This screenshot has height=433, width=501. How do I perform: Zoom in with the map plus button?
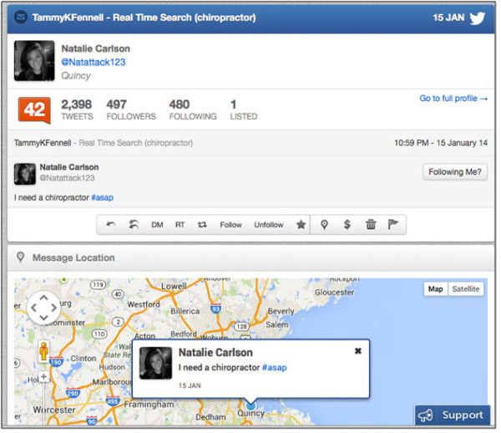pos(43,377)
